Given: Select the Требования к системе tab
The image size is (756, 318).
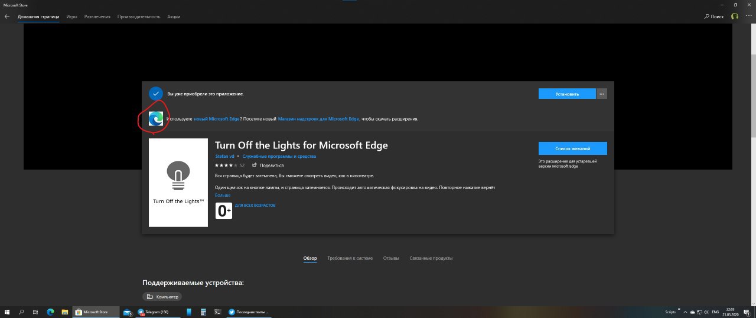Looking at the screenshot, I should pos(350,259).
